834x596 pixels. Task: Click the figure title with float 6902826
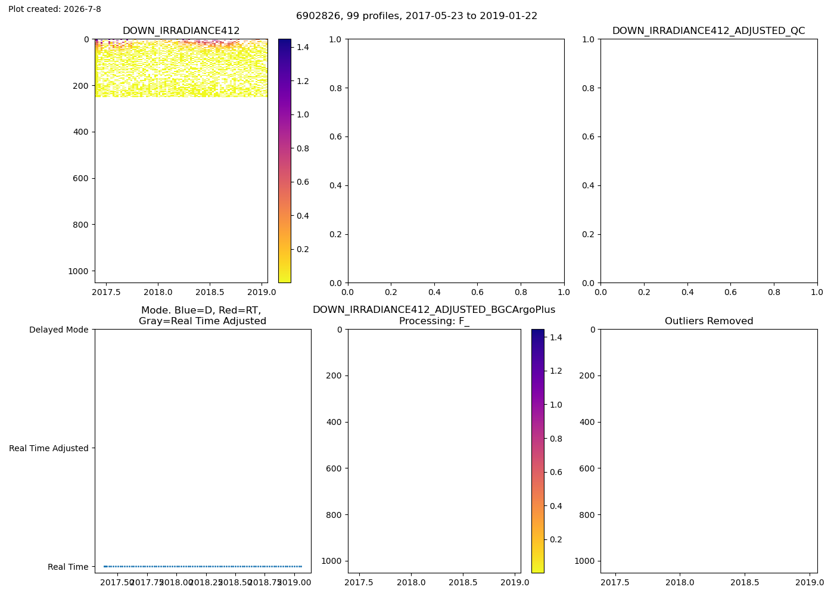tap(416, 16)
